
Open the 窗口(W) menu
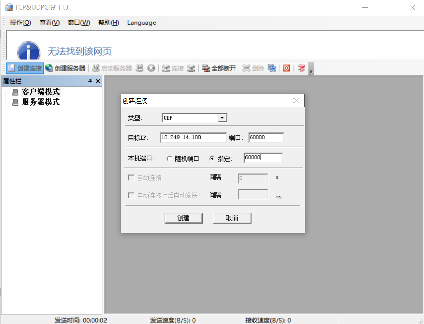(x=79, y=23)
